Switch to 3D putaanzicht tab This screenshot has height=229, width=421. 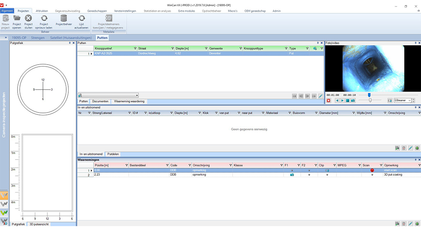click(x=39, y=224)
